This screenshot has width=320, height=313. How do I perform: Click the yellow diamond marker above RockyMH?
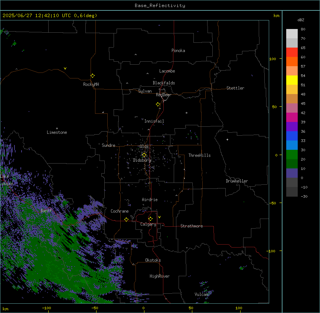point(93,76)
